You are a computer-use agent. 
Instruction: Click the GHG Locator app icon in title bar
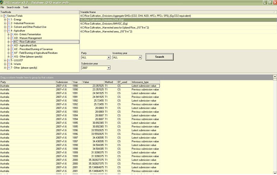(x=2, y=2)
